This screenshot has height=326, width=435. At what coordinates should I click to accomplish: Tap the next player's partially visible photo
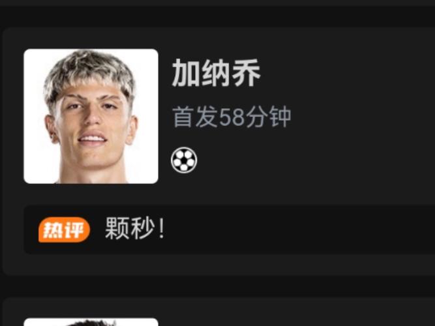[91, 322]
